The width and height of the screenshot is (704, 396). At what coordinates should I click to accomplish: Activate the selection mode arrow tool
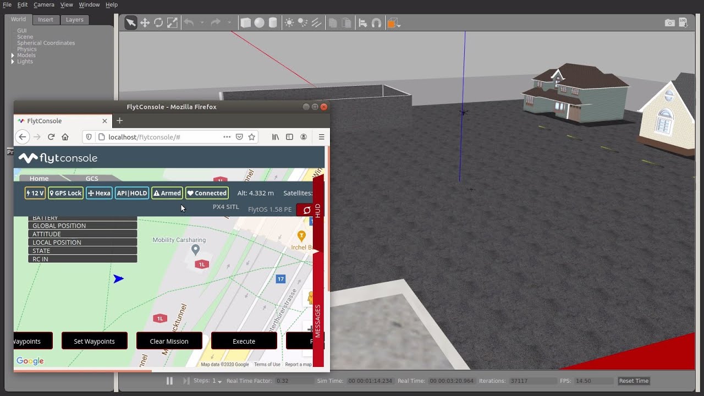130,23
